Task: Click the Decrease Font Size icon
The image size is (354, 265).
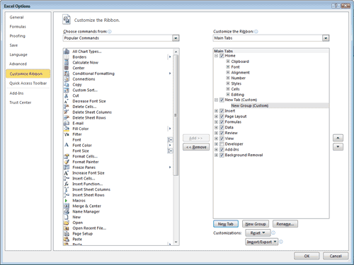Action: [x=67, y=101]
